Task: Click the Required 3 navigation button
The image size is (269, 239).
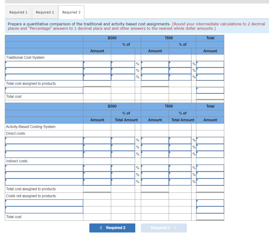Action: pos(164,228)
